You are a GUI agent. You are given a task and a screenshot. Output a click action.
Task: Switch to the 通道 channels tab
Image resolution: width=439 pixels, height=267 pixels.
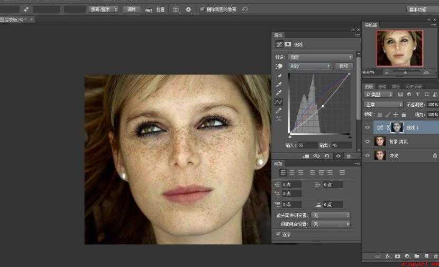(x=382, y=87)
